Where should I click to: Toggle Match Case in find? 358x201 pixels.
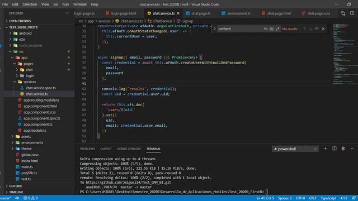[x=265, y=29]
